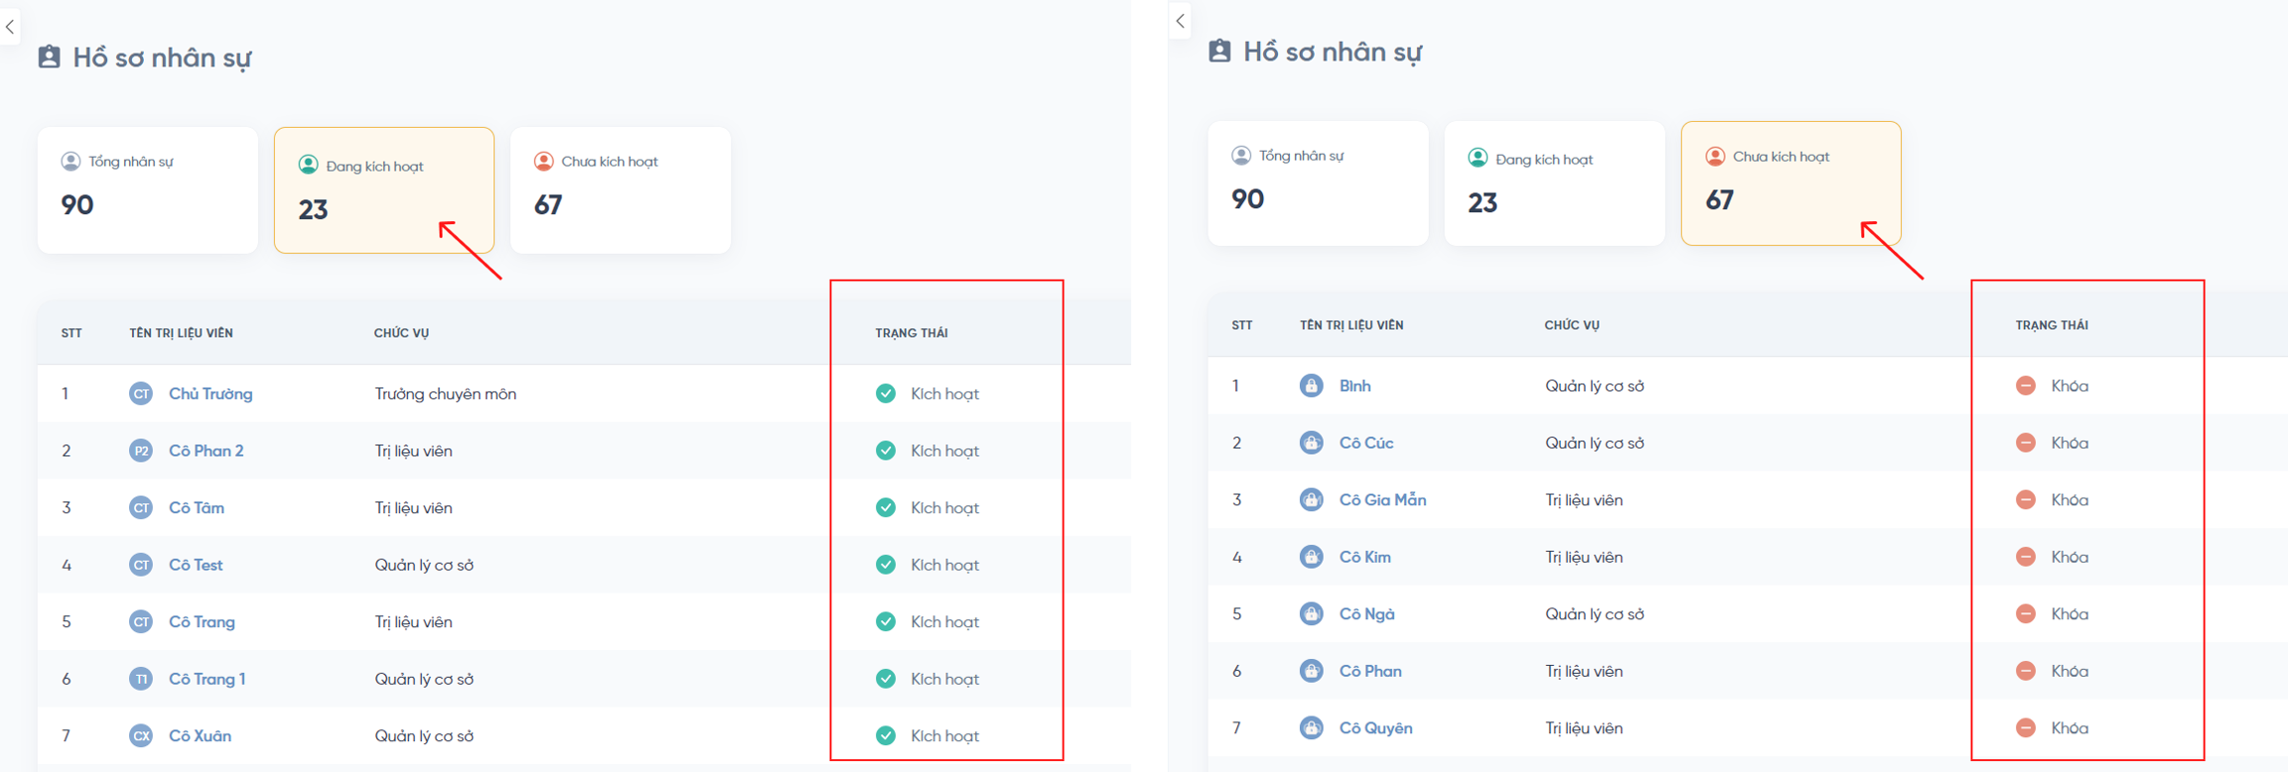
Task: Click Kích hoạt status text for Cô Xuân
Action: click(944, 735)
